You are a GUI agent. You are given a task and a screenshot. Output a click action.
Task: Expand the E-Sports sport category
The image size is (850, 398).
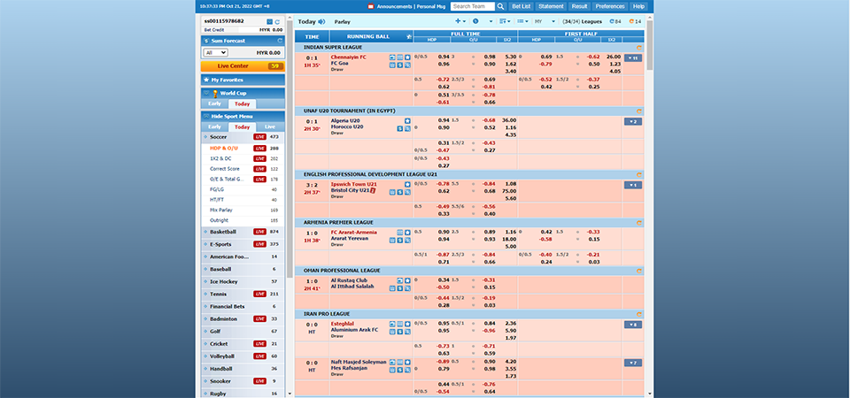243,244
